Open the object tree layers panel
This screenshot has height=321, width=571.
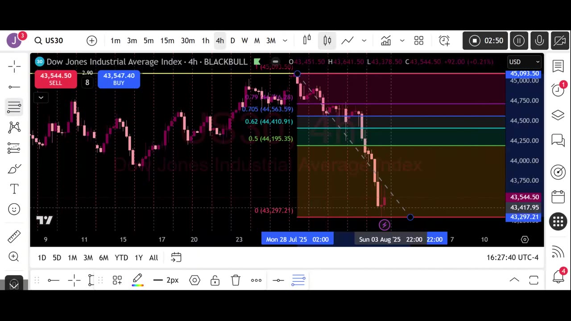[558, 115]
